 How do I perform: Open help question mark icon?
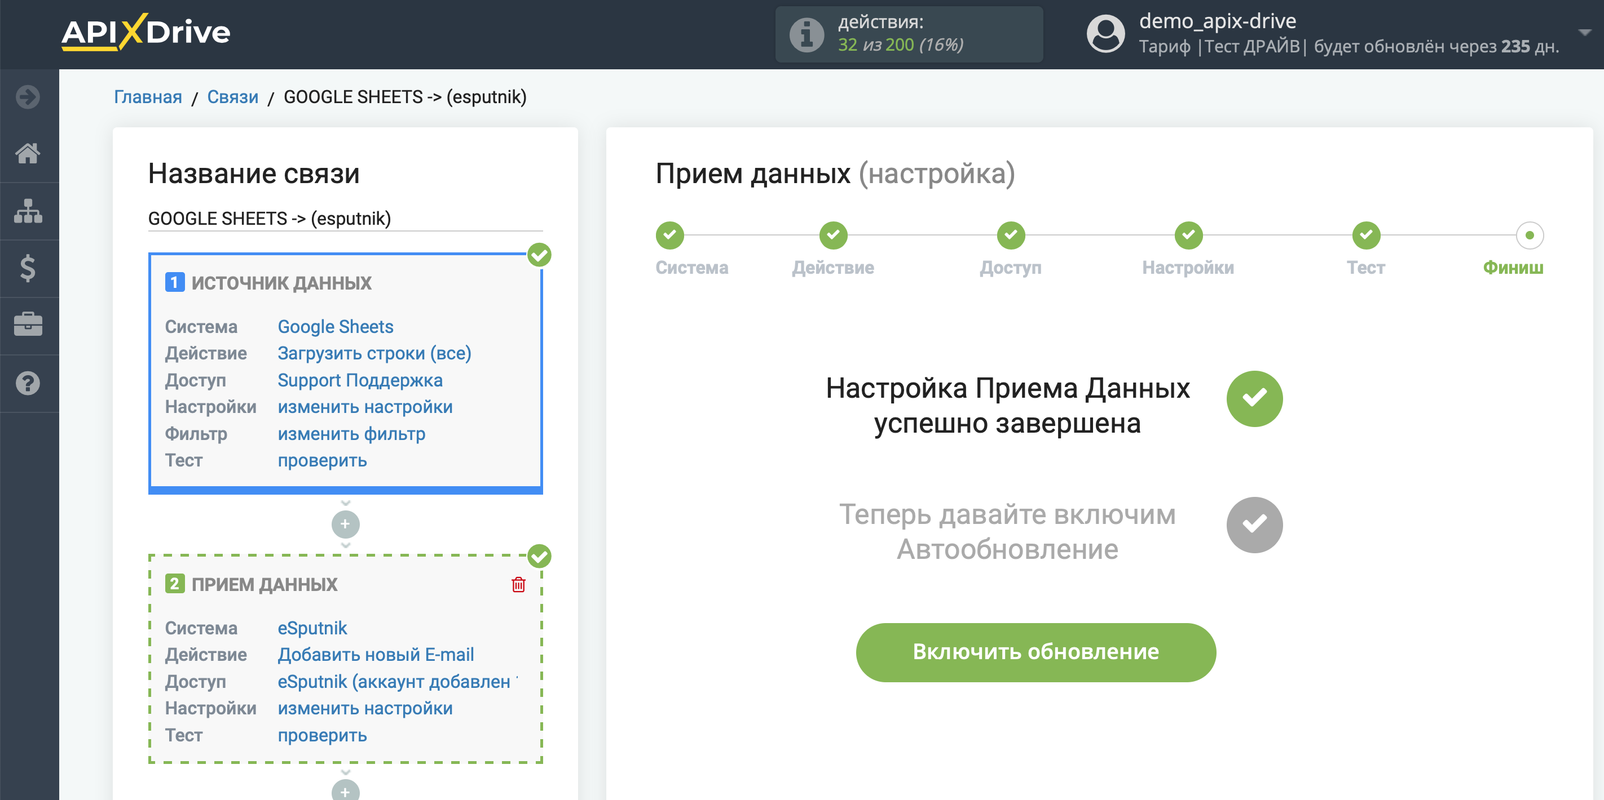28,383
